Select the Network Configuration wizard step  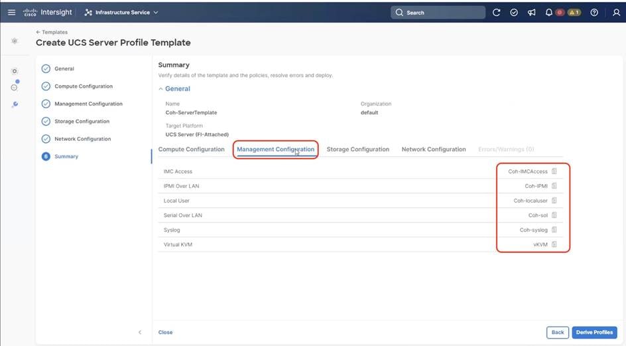pos(76,139)
